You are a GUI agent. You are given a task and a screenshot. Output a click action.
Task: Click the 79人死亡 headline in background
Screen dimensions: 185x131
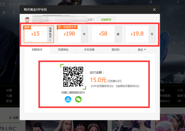pyautogui.click(x=8, y=129)
